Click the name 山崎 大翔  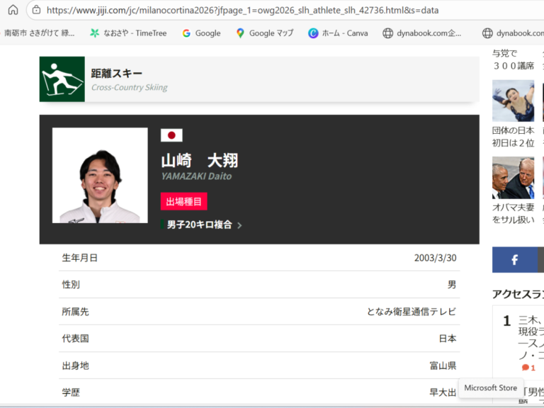tap(200, 161)
